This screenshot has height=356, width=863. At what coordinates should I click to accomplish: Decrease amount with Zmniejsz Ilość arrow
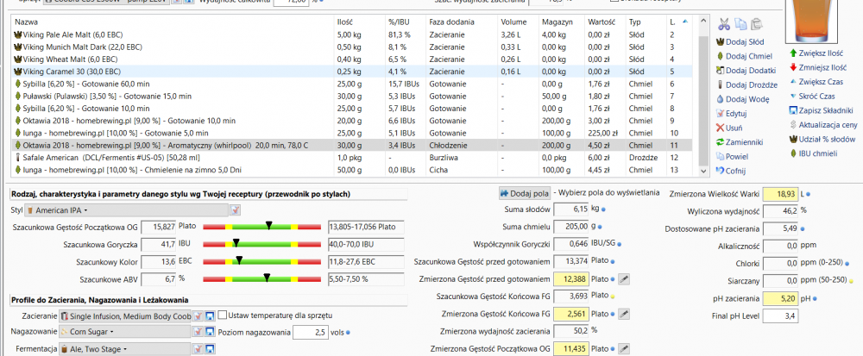[819, 67]
